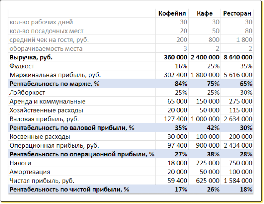Select the Лэйборкост row label
This screenshot has width=264, height=204.
click(x=27, y=93)
